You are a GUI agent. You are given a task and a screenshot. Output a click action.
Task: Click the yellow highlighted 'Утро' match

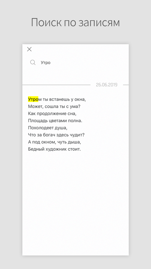33,99
